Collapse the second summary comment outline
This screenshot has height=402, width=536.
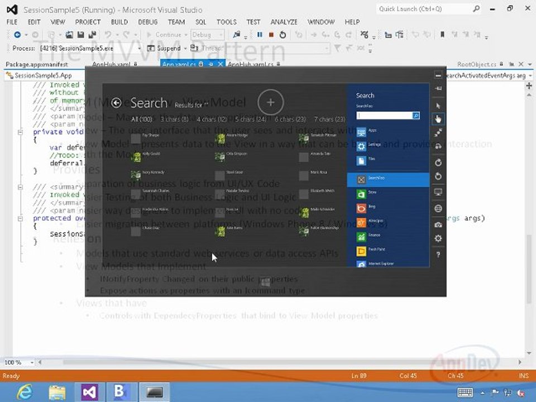20,187
